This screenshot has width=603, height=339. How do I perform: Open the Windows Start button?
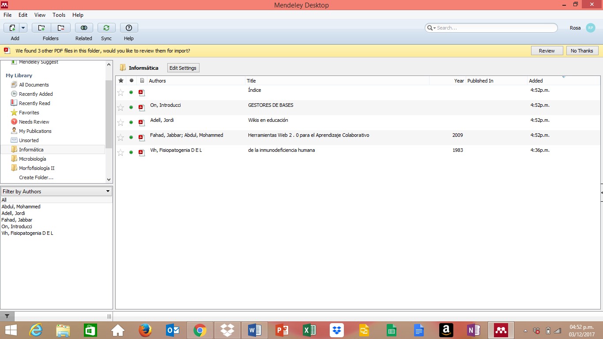(11, 330)
